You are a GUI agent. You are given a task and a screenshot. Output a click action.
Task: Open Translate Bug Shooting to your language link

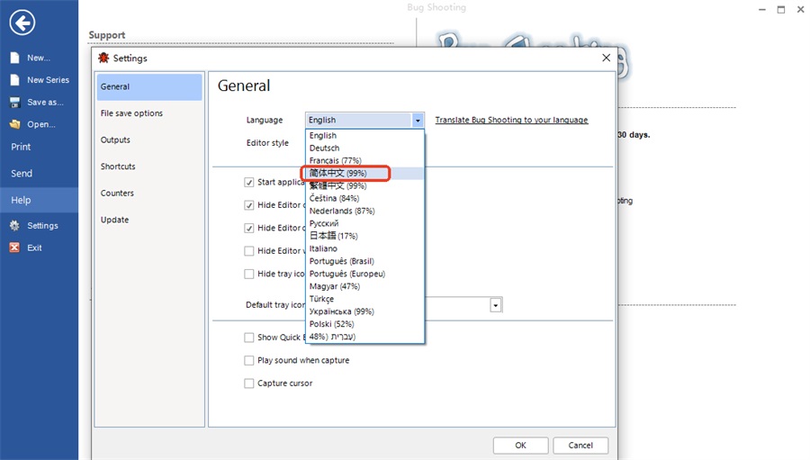point(511,120)
